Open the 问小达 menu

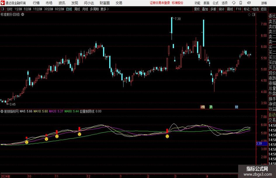coord(89,3)
